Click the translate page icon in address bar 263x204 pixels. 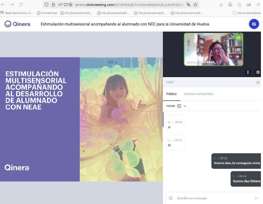[x=188, y=5]
